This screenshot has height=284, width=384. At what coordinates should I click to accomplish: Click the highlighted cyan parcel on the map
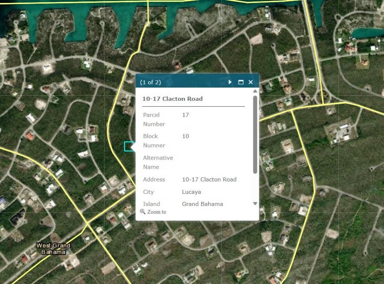(128, 147)
